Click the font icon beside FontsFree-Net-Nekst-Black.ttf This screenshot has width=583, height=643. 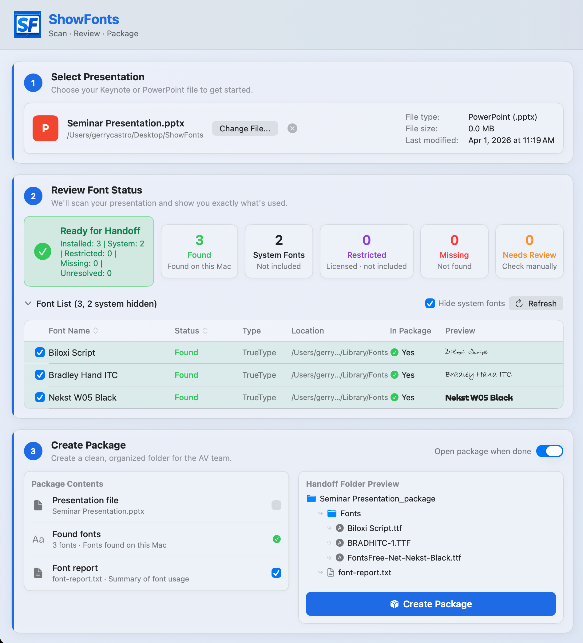click(x=340, y=557)
